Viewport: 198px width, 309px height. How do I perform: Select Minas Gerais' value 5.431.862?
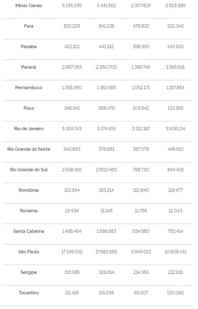(x=107, y=5)
